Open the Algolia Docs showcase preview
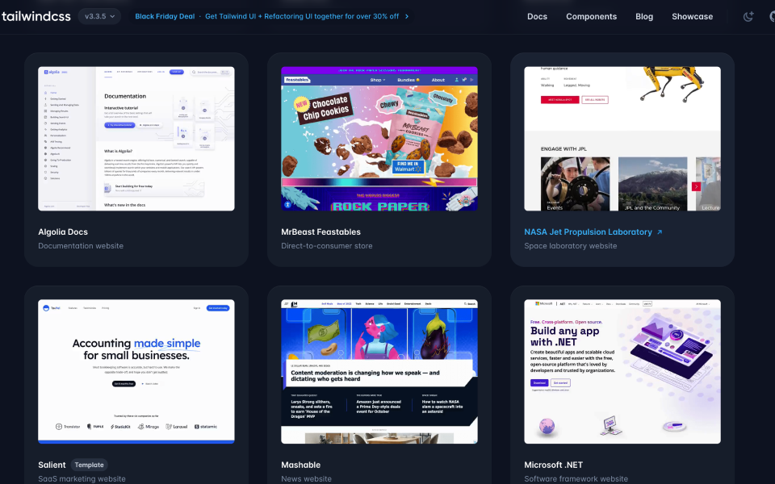 (136, 139)
